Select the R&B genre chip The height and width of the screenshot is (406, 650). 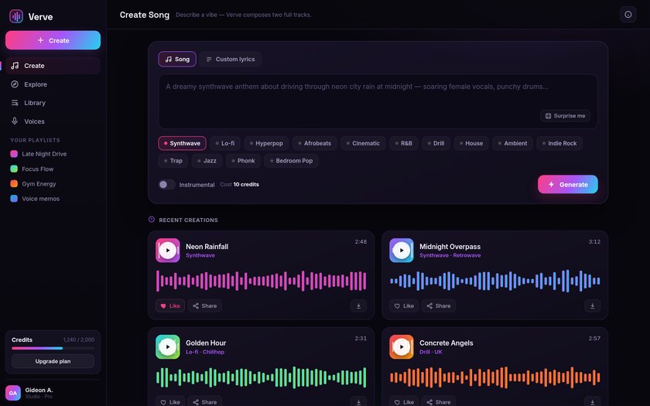coord(404,143)
